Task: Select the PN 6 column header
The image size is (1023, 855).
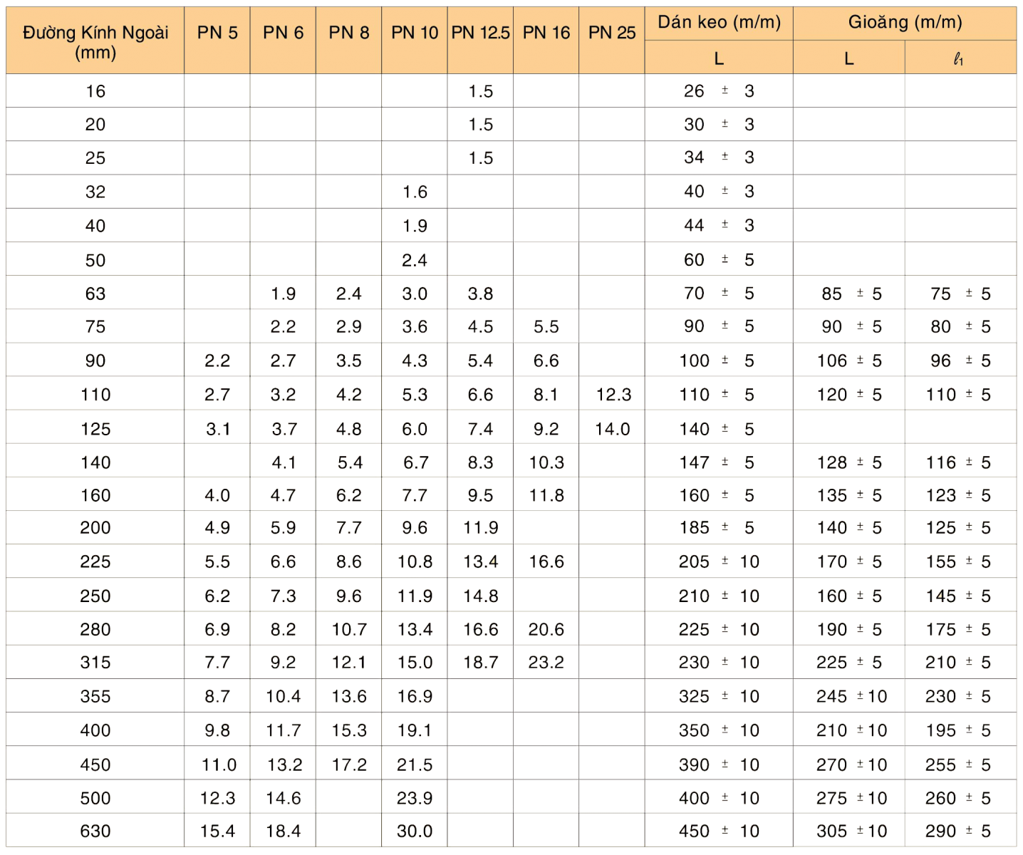Action: [283, 41]
